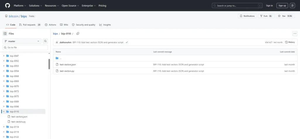
Task: Click the test-vectors.json file icon in table
Action: 57,65
